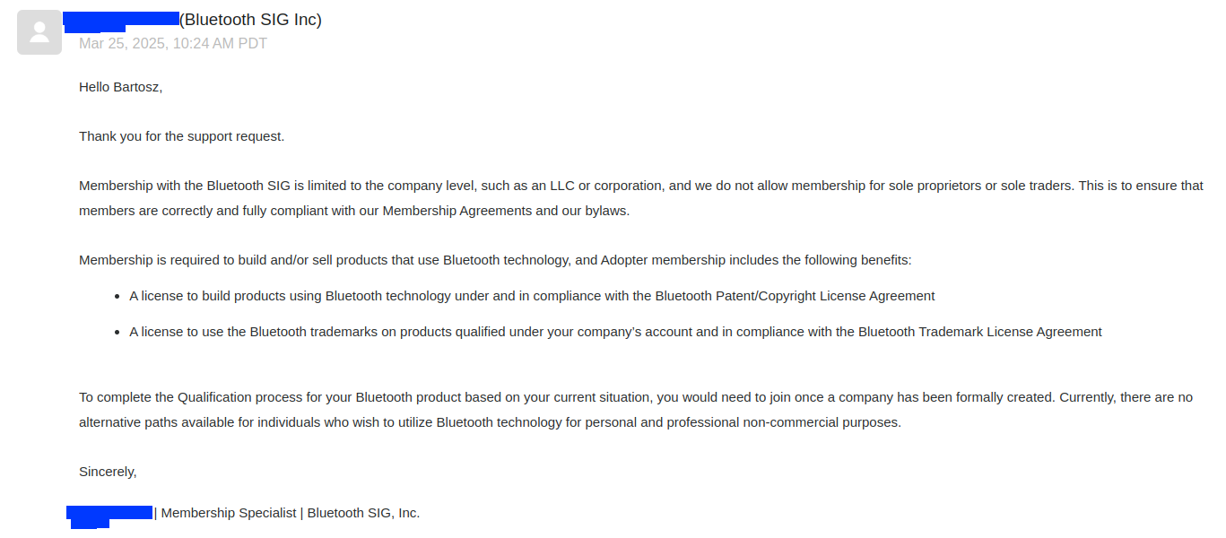
Task: Click the gray user avatar icon
Action: click(x=39, y=32)
